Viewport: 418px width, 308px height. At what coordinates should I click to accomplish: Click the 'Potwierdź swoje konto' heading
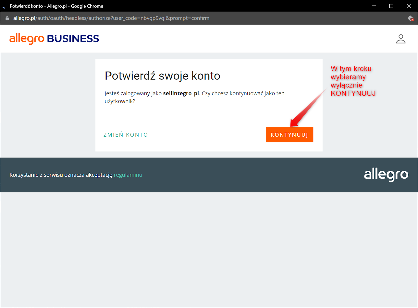coord(162,76)
